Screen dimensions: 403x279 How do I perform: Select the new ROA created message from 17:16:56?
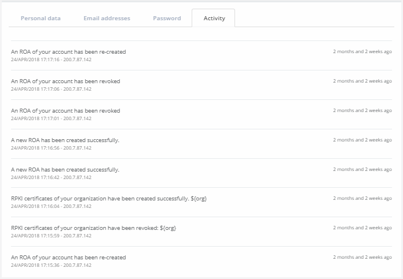tap(65, 140)
